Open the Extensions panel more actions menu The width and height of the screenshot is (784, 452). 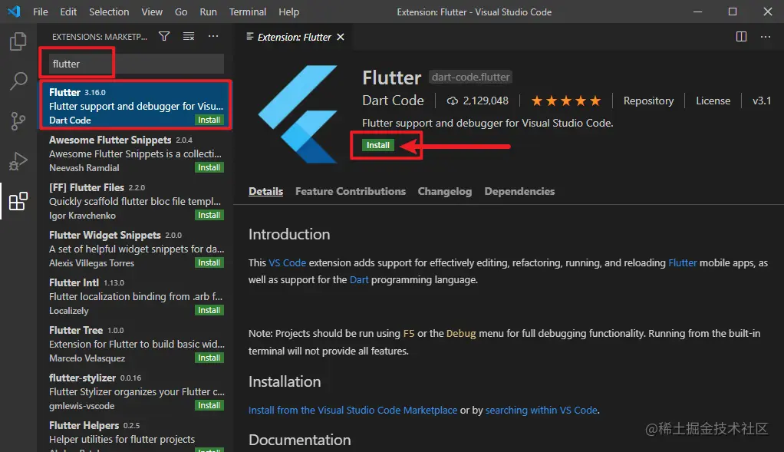pyautogui.click(x=213, y=36)
